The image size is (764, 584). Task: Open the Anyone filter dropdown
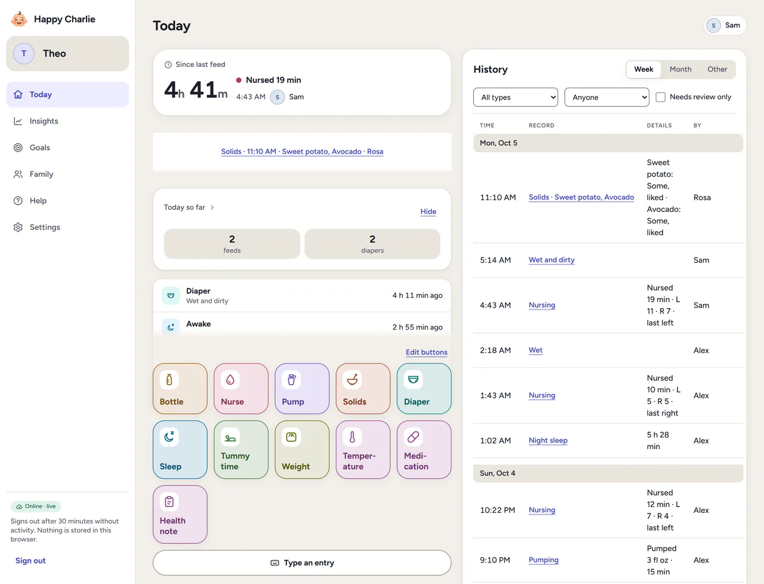pyautogui.click(x=607, y=97)
